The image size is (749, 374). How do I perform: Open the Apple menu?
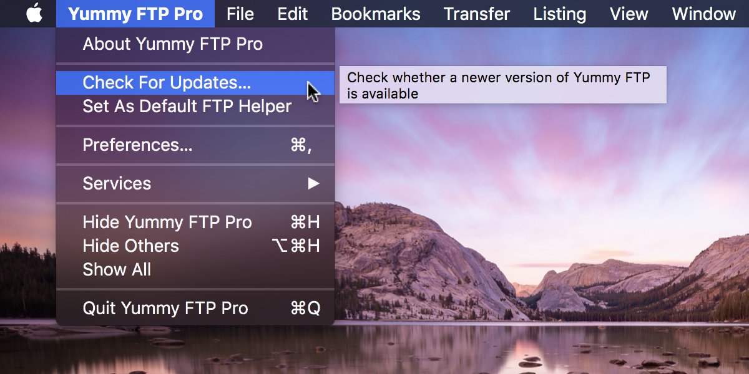coord(34,13)
